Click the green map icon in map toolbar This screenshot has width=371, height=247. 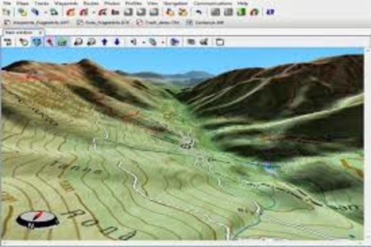(62, 42)
